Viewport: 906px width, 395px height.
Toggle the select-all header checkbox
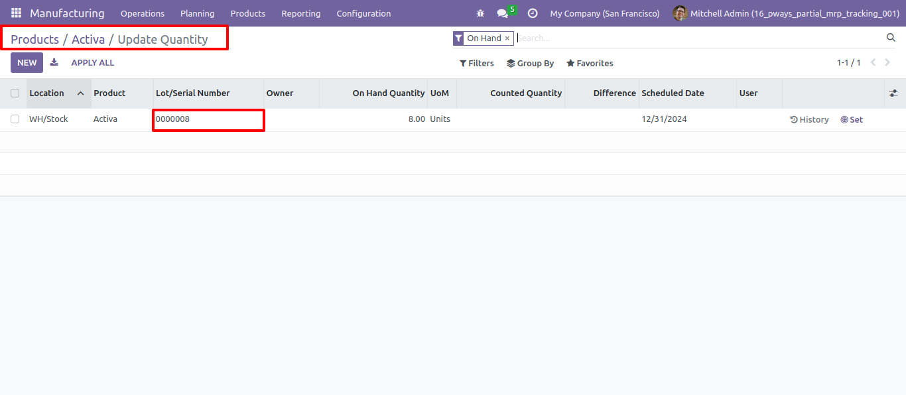click(15, 93)
